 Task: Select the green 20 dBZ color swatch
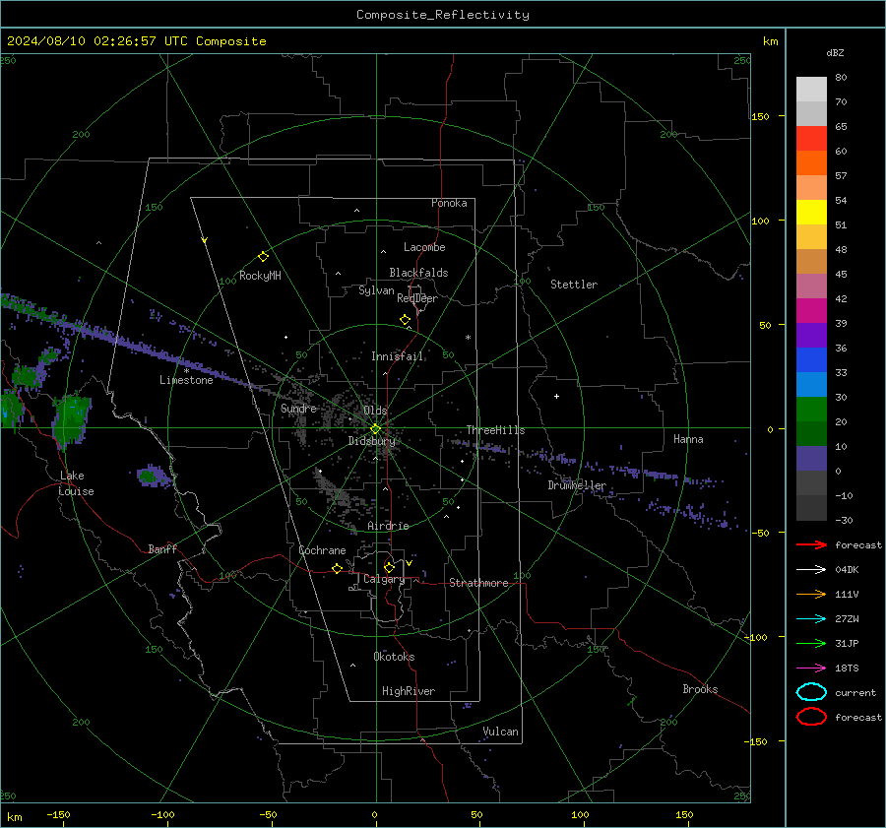(811, 410)
